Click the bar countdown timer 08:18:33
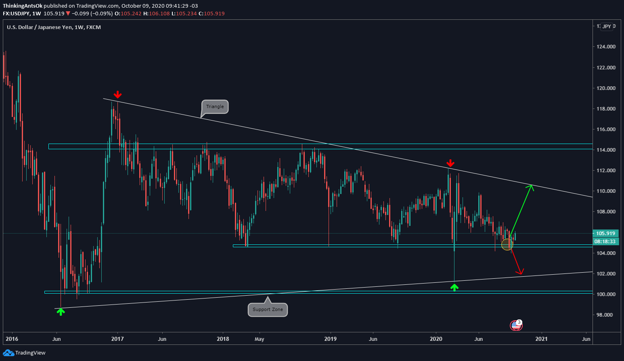The width and height of the screenshot is (624, 361). [605, 241]
